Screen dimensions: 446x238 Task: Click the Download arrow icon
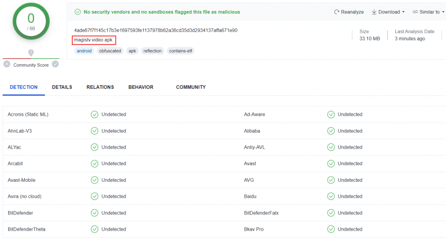(374, 12)
